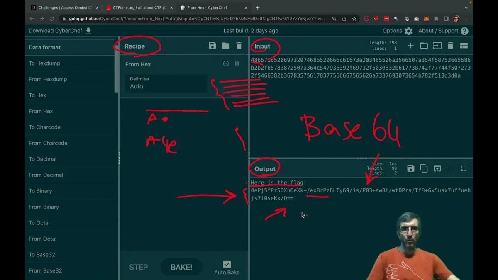
Task: Open MetaMask fox extension
Action: 426,19
